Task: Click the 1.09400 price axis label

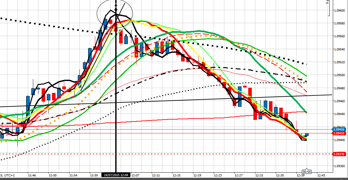Action: (339, 140)
